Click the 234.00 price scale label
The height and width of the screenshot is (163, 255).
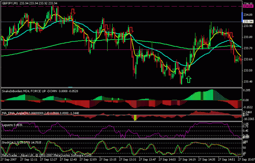coord(248,15)
